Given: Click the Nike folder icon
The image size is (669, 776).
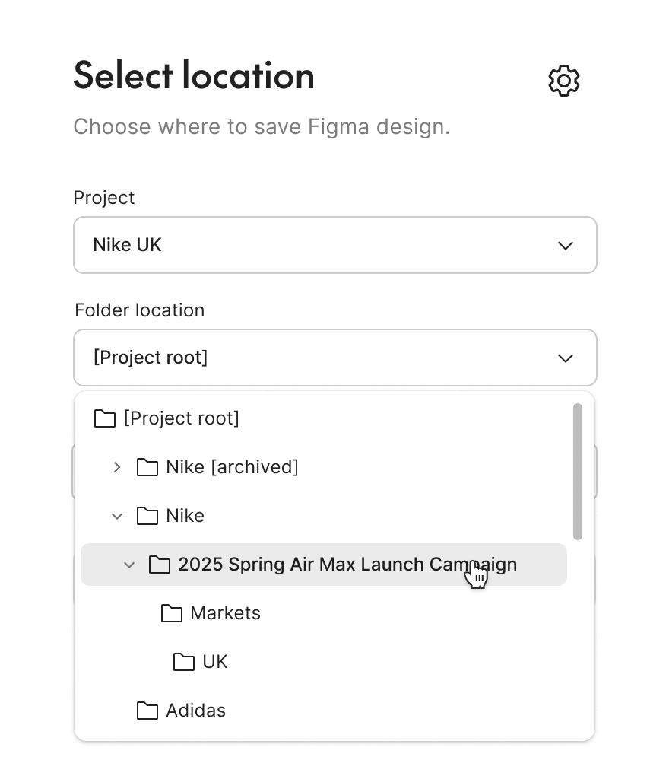Looking at the screenshot, I should pyautogui.click(x=147, y=516).
